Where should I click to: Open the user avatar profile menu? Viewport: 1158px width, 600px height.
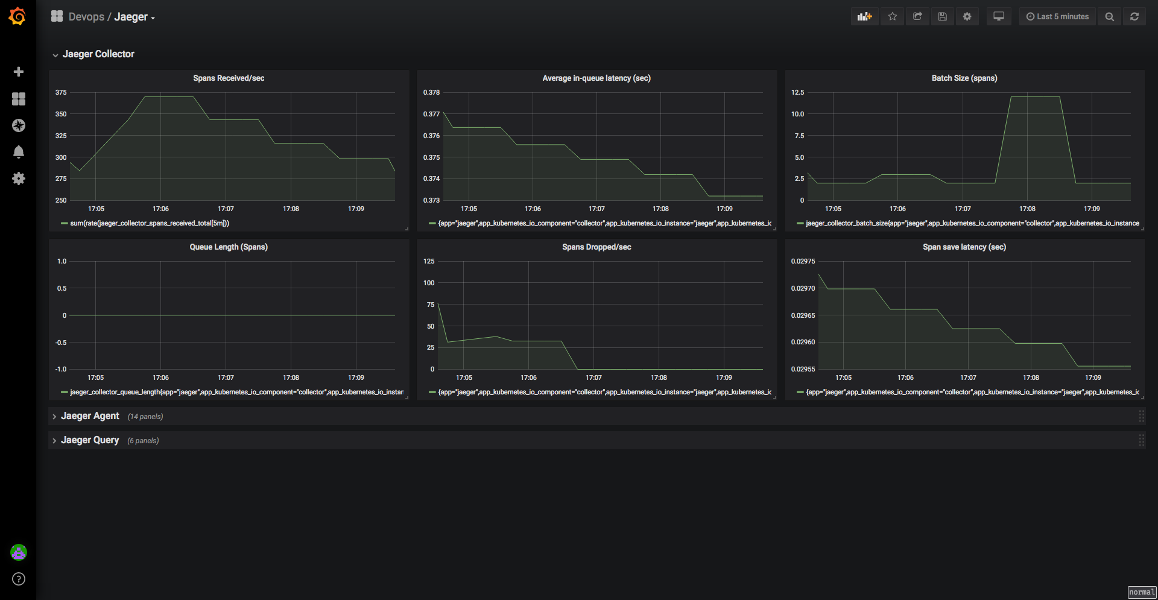[x=19, y=552]
